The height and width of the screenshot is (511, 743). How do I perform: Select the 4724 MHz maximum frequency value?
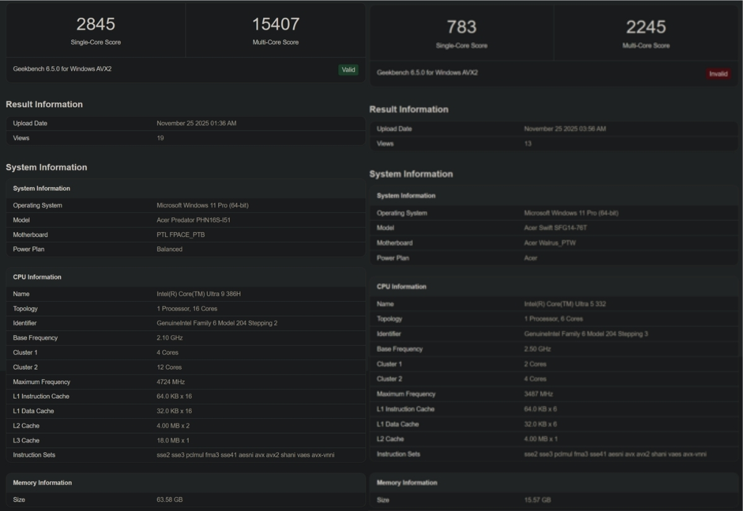(170, 382)
